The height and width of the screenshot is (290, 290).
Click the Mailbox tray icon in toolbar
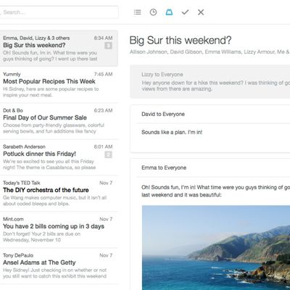point(169,12)
